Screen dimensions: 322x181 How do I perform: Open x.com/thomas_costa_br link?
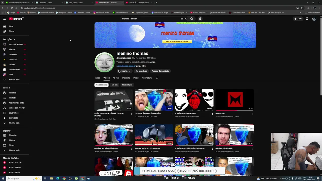coord(126,66)
